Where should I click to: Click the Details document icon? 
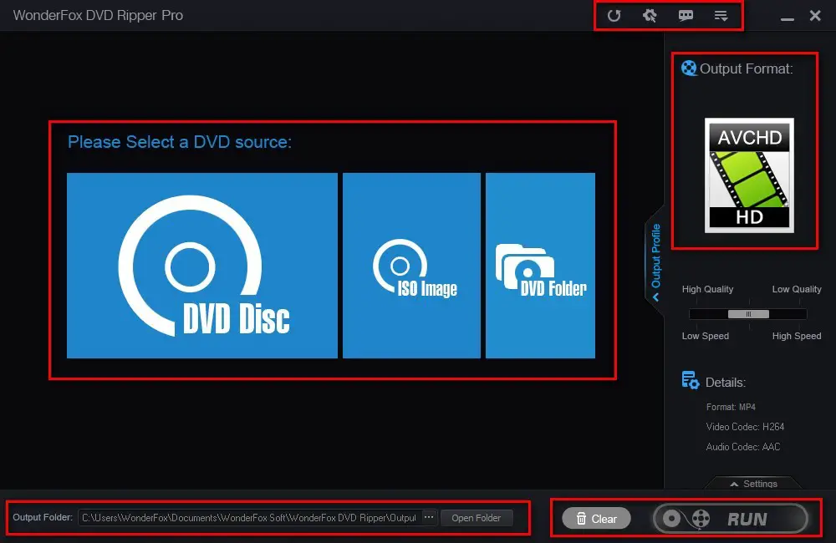coord(691,380)
